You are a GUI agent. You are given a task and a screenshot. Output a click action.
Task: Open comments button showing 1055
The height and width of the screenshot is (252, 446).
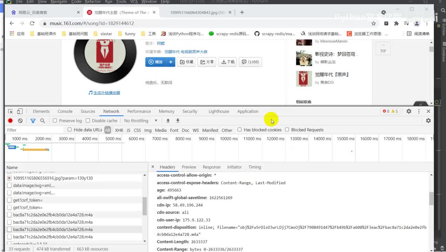pyautogui.click(x=250, y=62)
